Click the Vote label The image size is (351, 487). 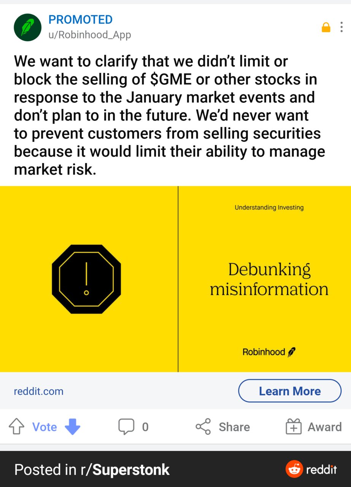point(44,427)
